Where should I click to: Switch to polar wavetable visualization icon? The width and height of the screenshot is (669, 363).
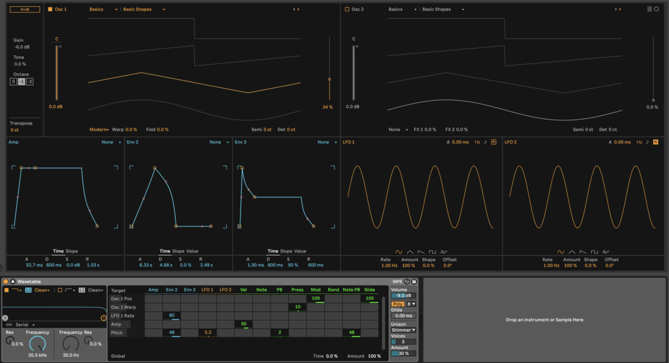click(x=656, y=9)
